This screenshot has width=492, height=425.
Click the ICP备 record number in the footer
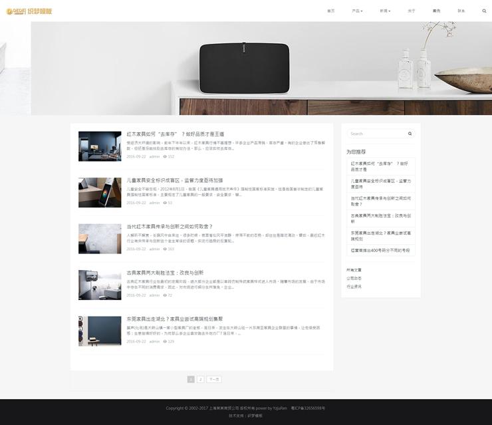click(308, 408)
